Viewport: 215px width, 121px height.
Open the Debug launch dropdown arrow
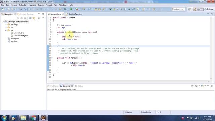(68, 9)
